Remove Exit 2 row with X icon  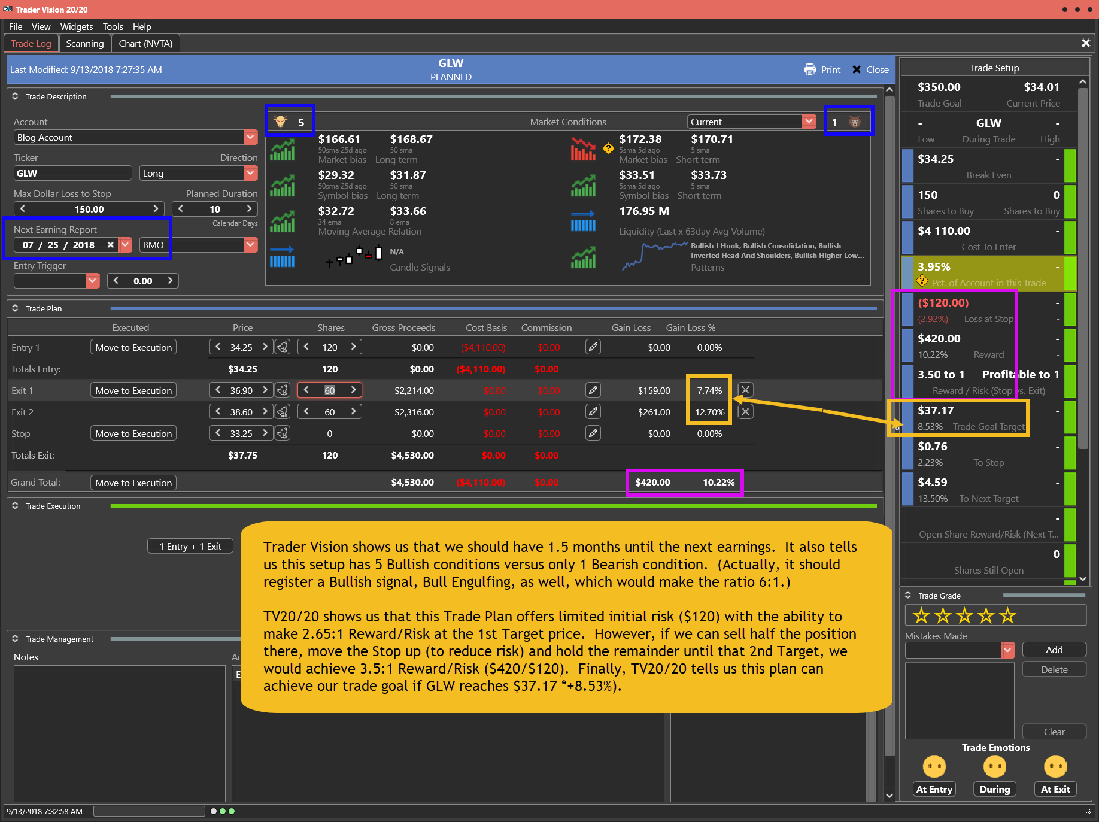(745, 411)
